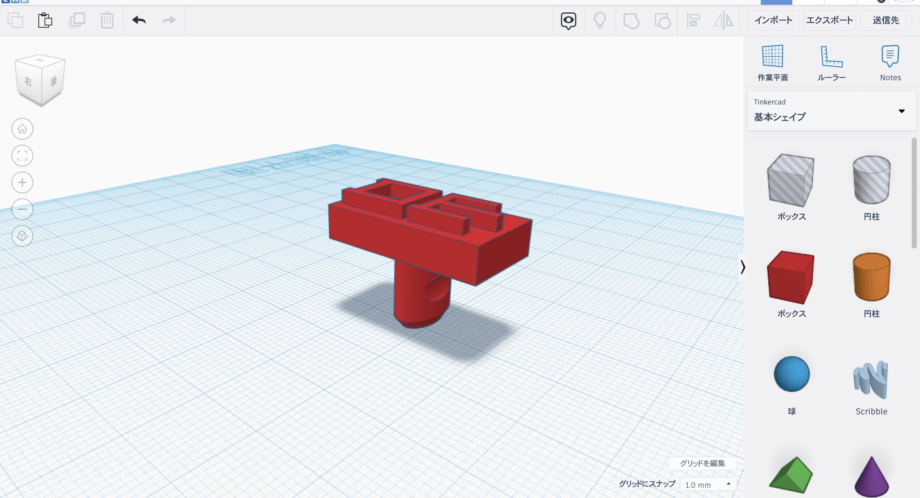Select the green roof shape

point(791,475)
